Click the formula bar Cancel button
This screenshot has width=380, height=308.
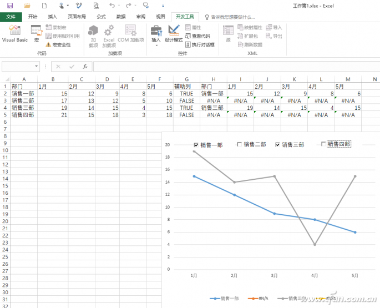pyautogui.click(x=58, y=67)
